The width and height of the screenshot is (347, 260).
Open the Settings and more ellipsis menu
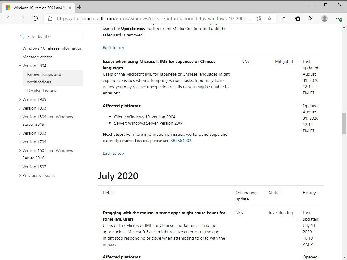[339, 19]
